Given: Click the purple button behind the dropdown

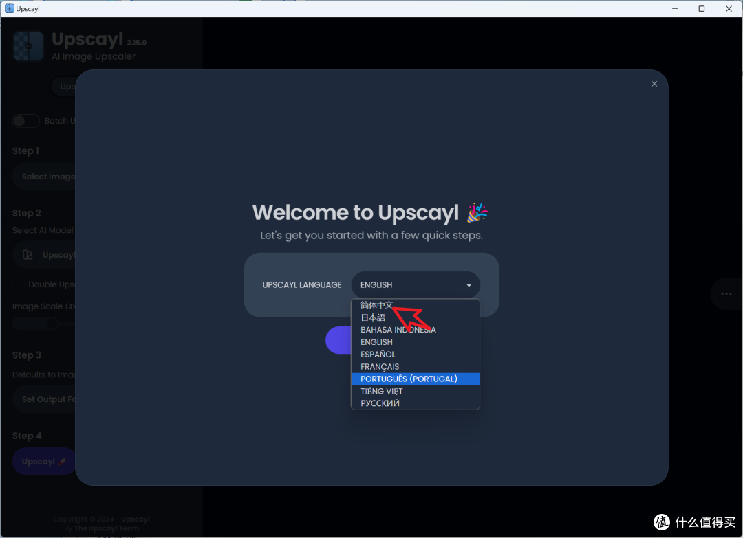Looking at the screenshot, I should pyautogui.click(x=338, y=340).
